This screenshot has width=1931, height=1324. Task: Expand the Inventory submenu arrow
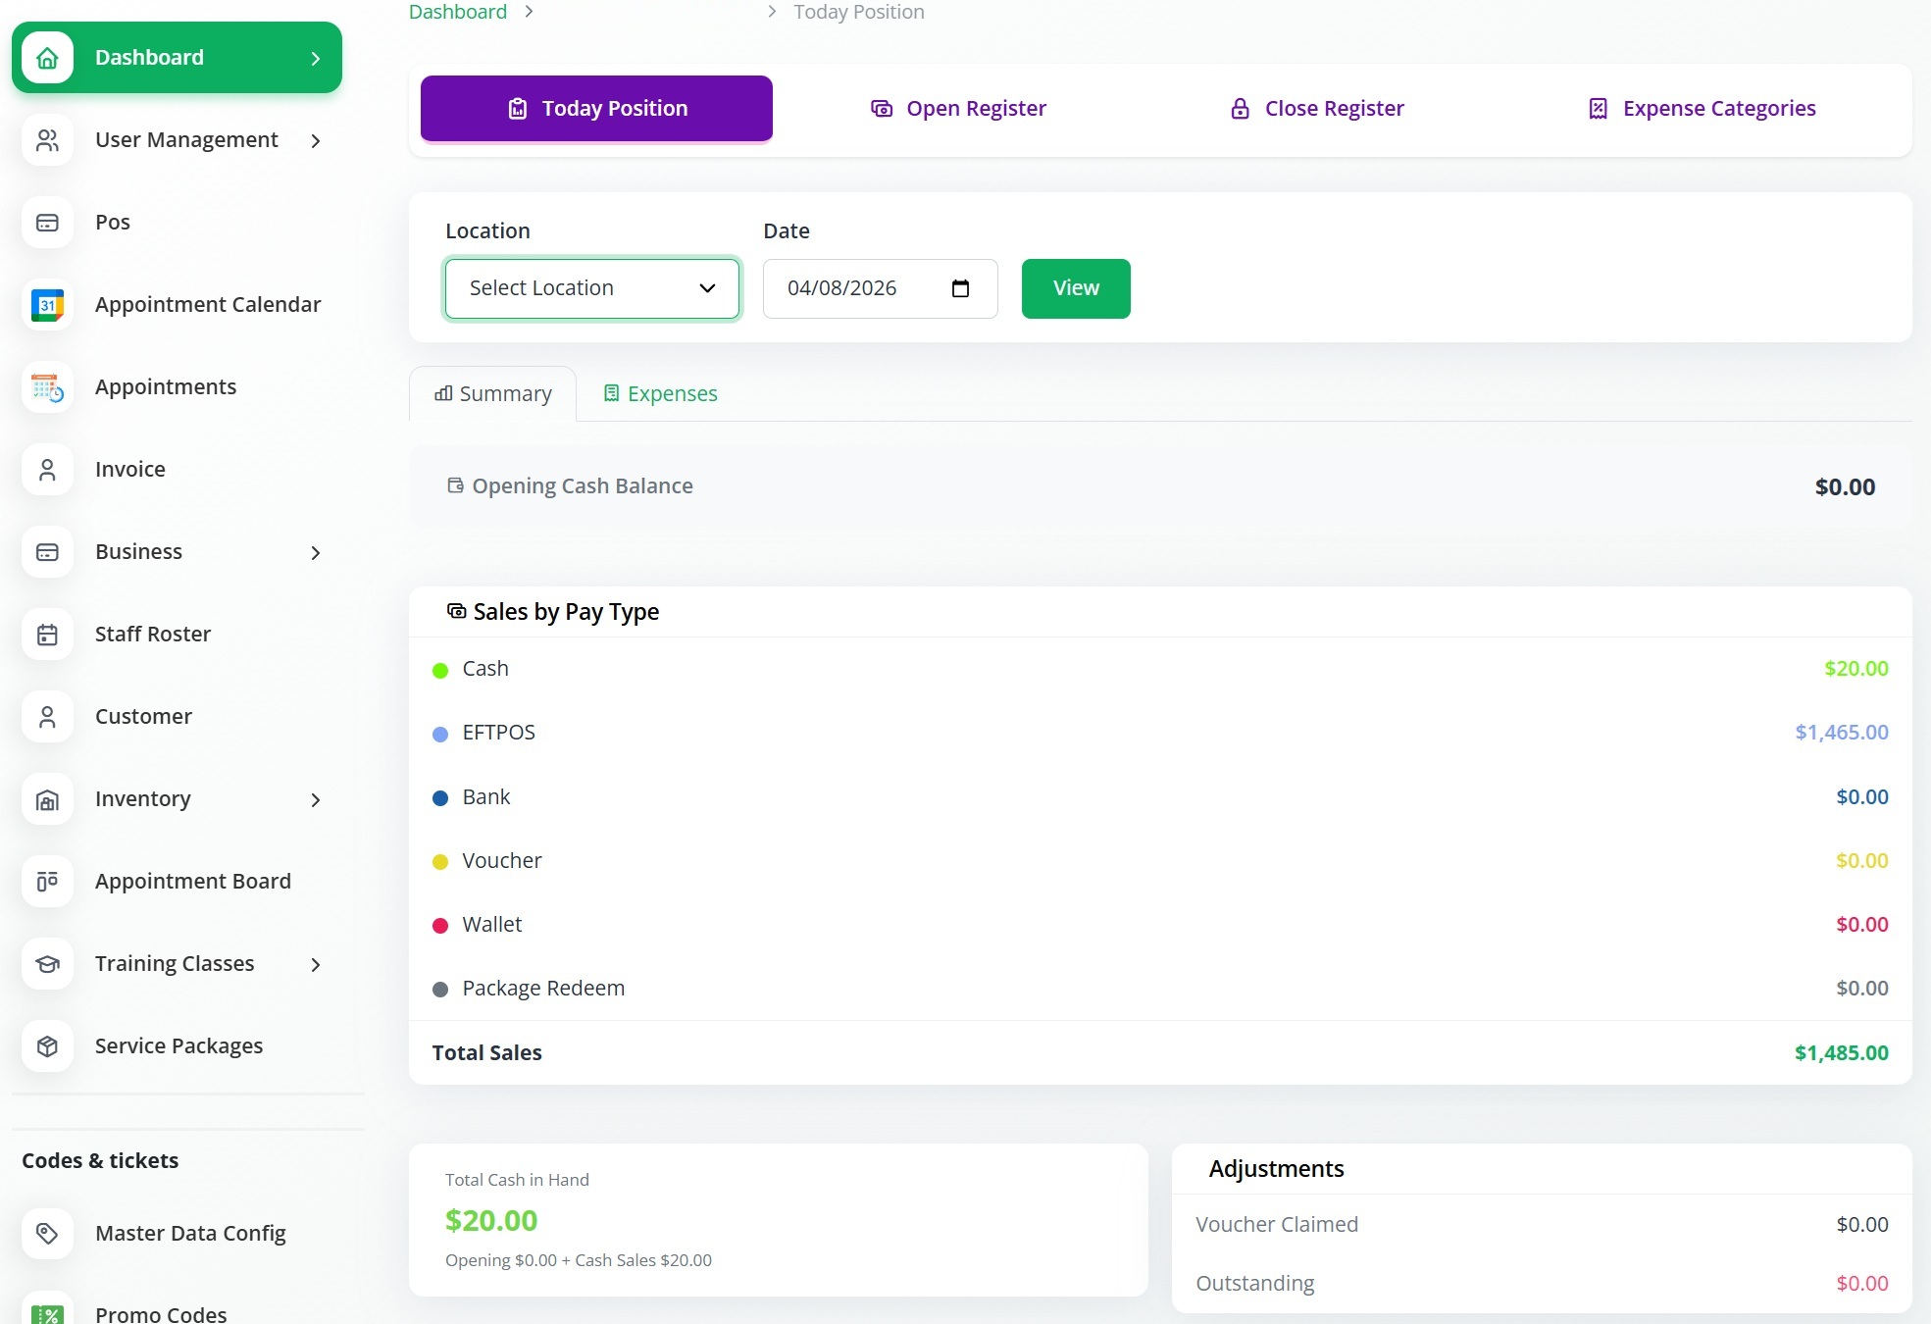point(316,800)
